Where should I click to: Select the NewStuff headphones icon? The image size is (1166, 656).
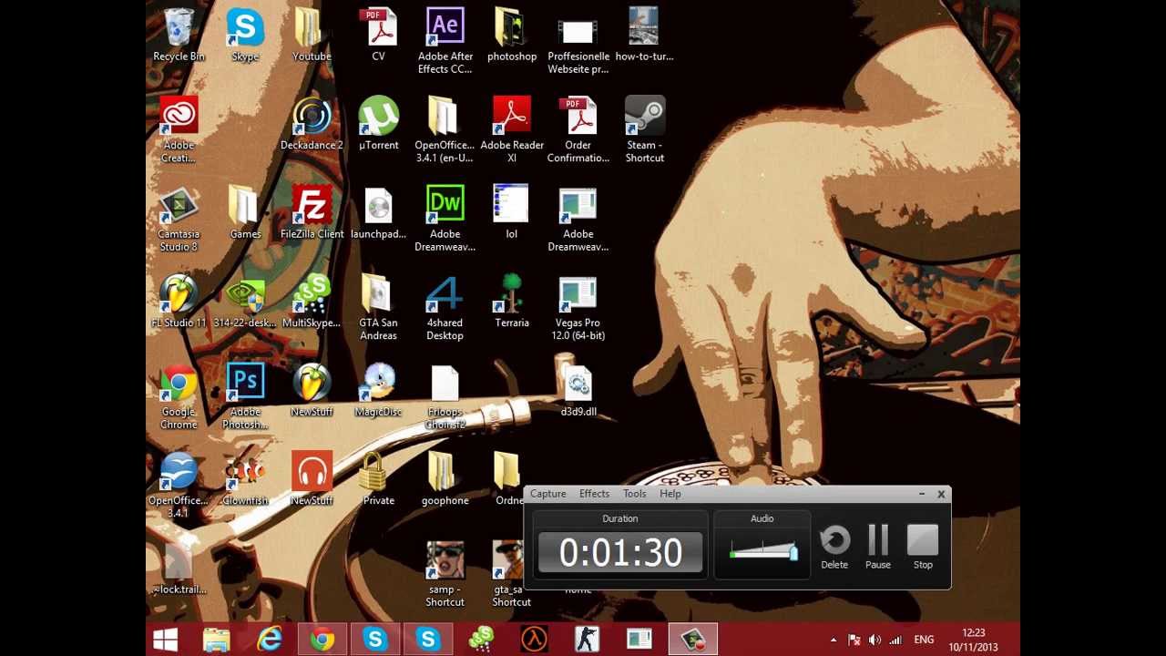(312, 479)
